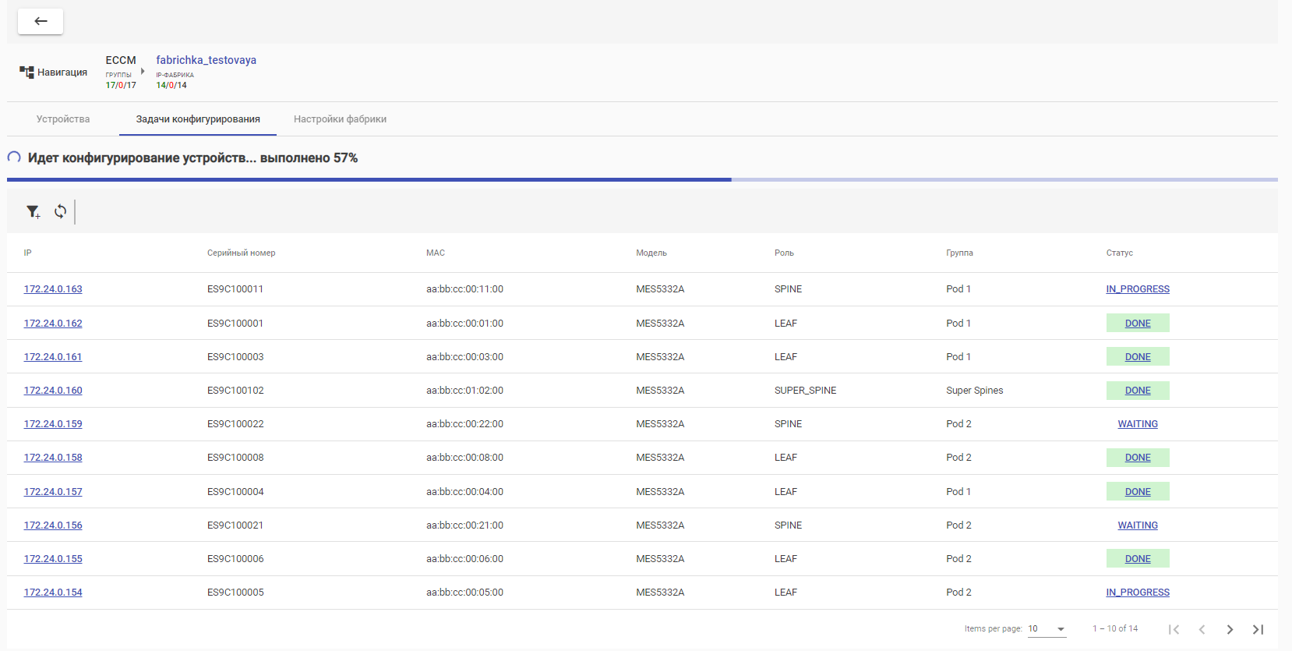This screenshot has width=1292, height=651.
Task: Switch to the Настройки фабрики tab
Action: tap(340, 119)
